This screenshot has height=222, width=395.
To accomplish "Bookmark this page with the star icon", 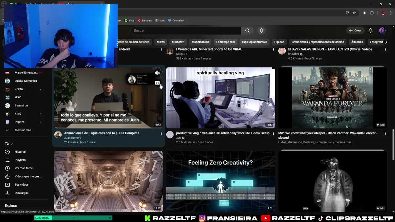I will coord(354,13).
